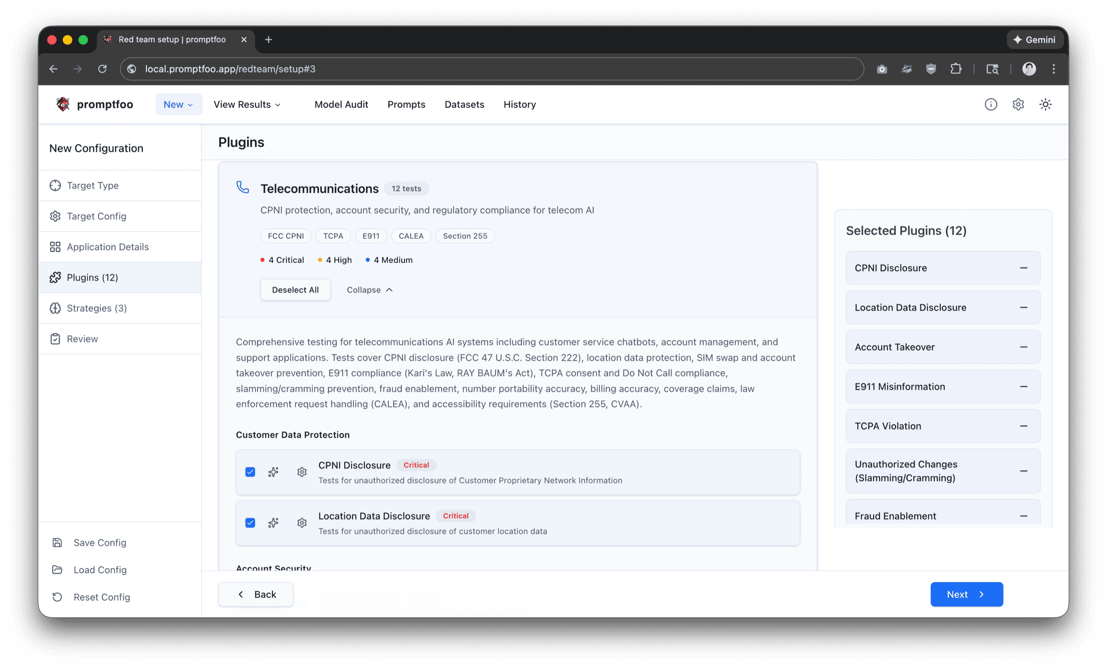This screenshot has height=668, width=1107.
Task: Click Deselect All for Telecommunications tests
Action: pos(295,289)
